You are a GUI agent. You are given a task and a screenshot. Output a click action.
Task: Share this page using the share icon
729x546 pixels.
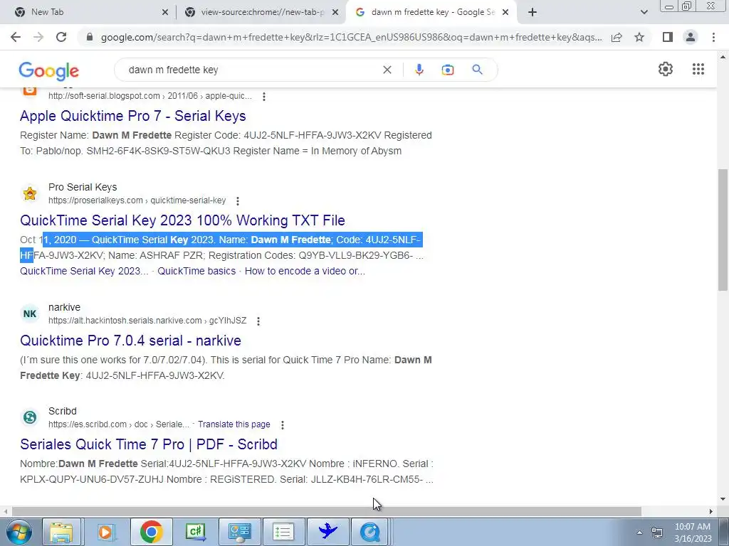pyautogui.click(x=617, y=37)
